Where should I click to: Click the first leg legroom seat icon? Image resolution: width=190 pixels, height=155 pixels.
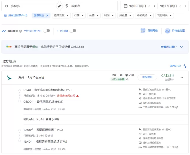[140, 90]
